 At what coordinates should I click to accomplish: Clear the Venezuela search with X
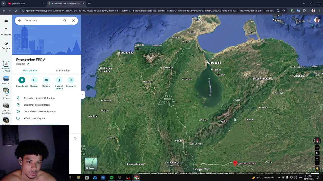tap(73, 21)
